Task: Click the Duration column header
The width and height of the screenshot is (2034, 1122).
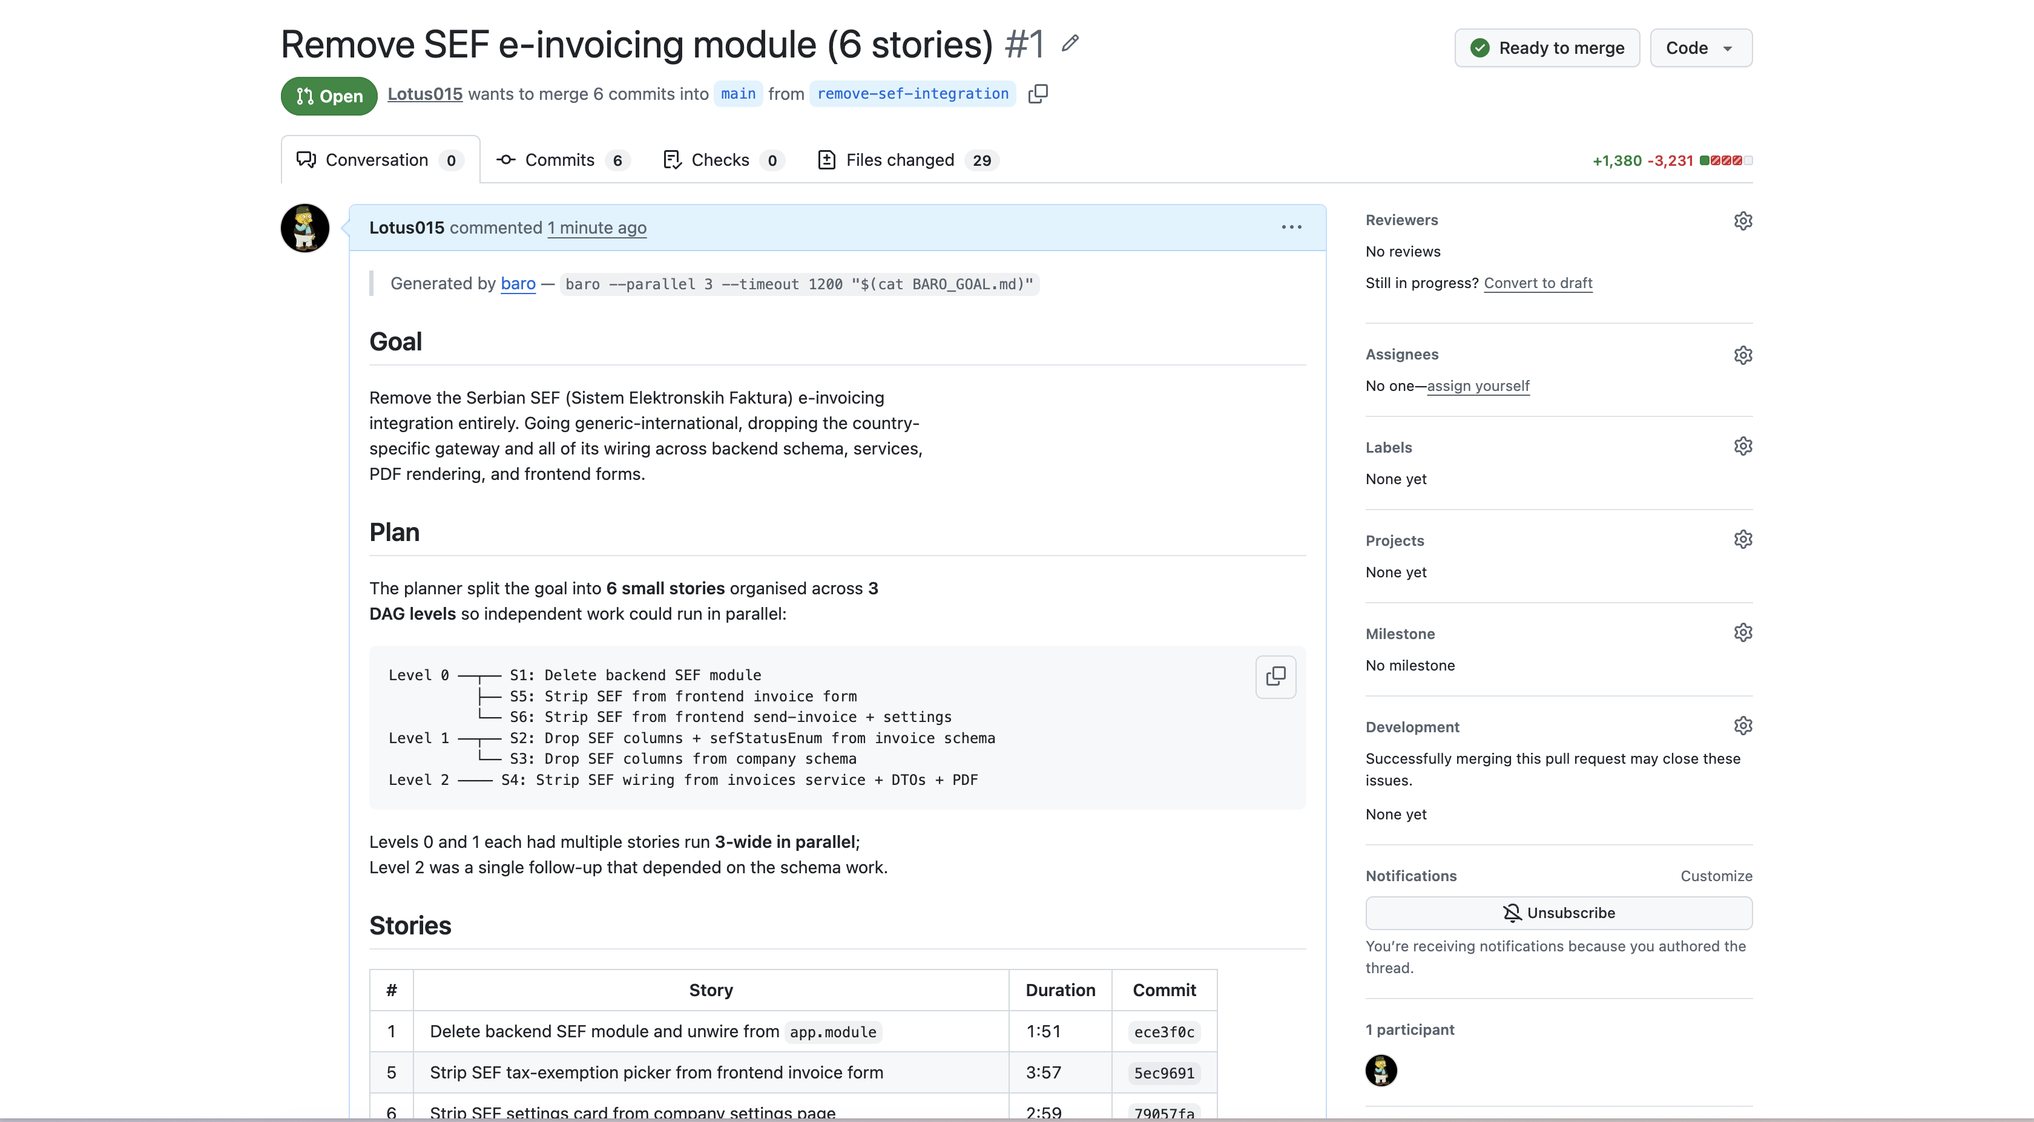Action: [x=1061, y=990]
